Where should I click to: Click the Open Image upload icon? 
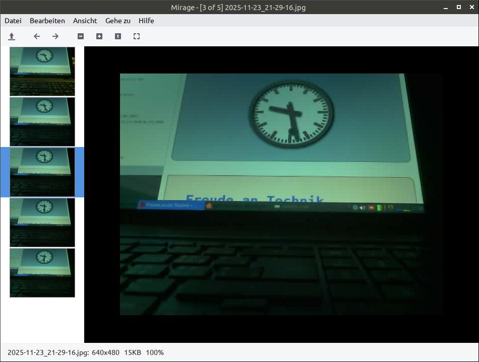(x=12, y=36)
